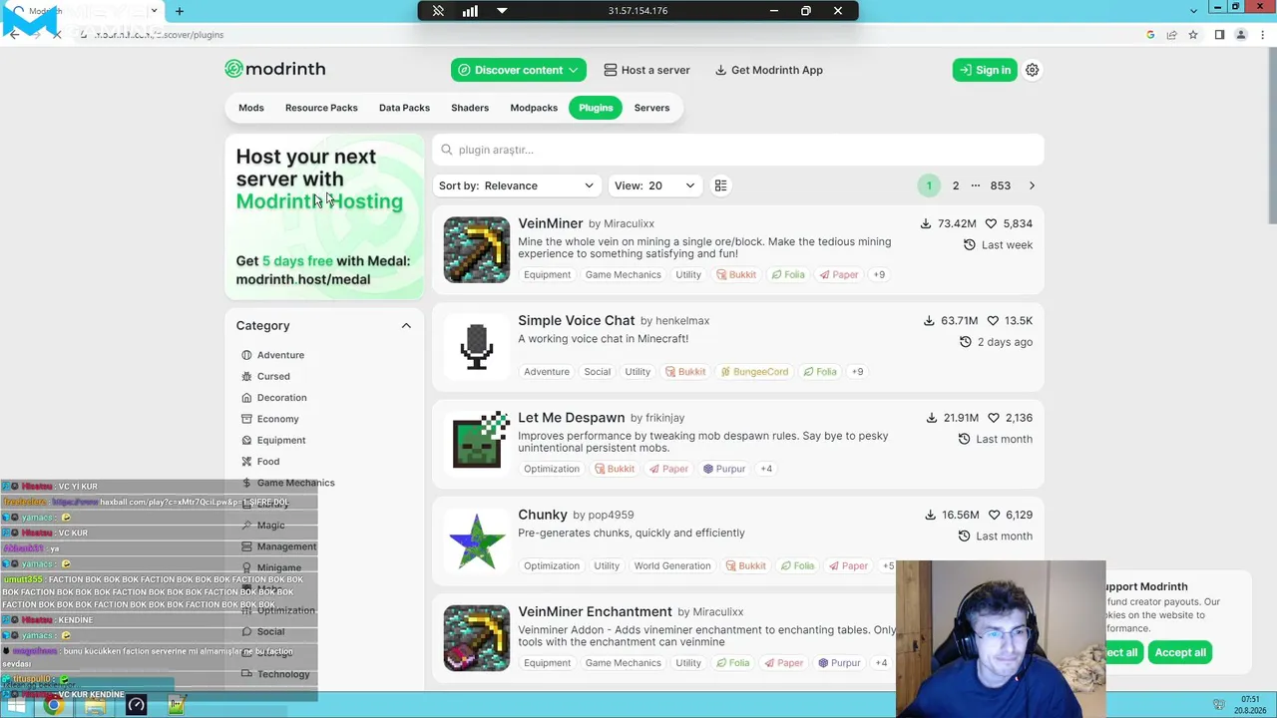Expand the +4 tags on Let Me Despawn
This screenshot has width=1277, height=718.
pyautogui.click(x=766, y=469)
